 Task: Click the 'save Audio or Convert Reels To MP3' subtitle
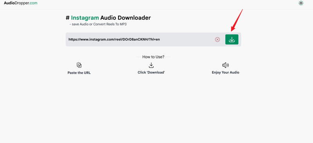pos(98,24)
